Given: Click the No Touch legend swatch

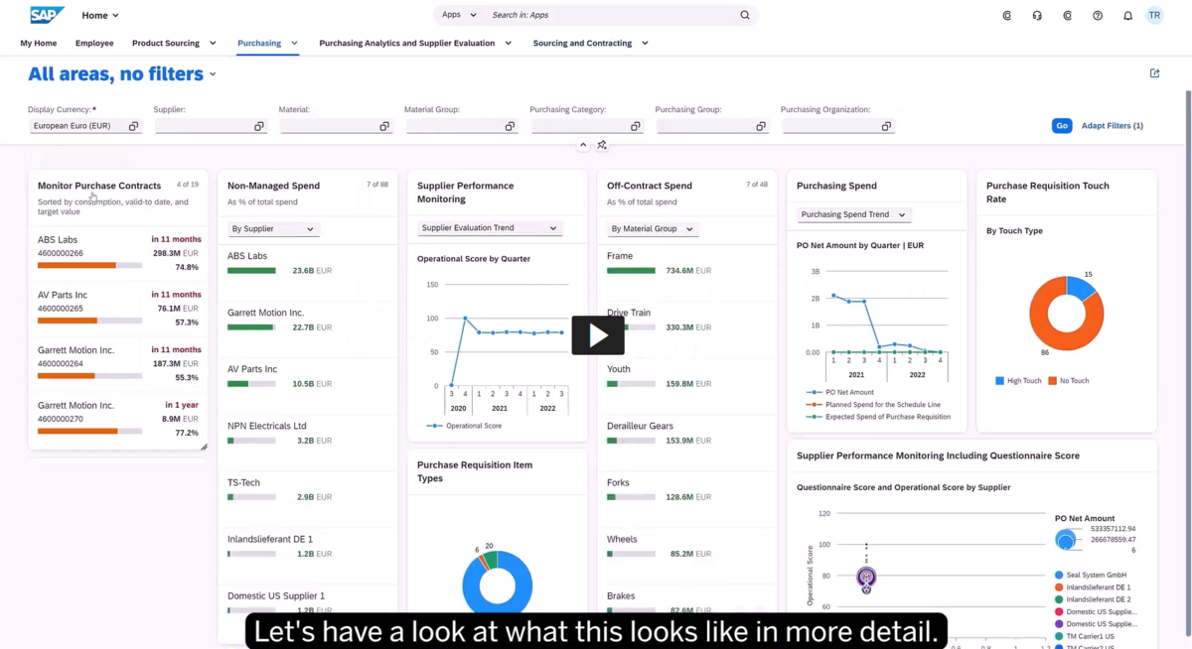Looking at the screenshot, I should pos(1053,381).
